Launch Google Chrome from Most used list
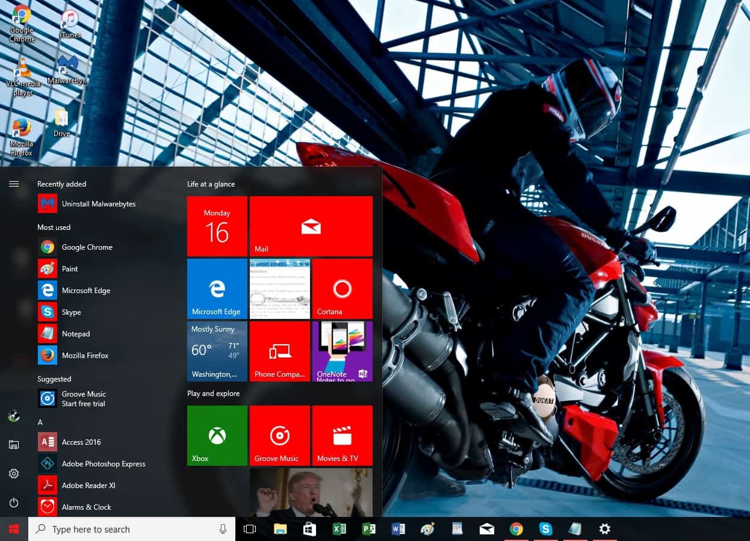Image resolution: width=750 pixels, height=541 pixels. [x=87, y=247]
